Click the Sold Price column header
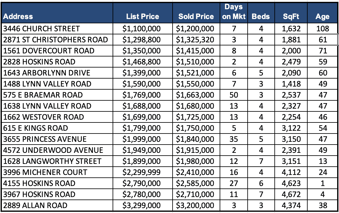This screenshot has width=339, height=213. (x=196, y=17)
